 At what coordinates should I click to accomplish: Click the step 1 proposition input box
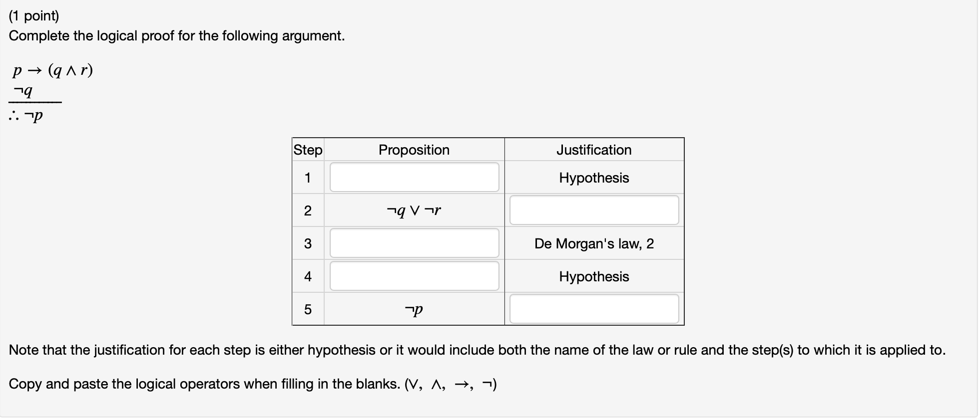414,177
